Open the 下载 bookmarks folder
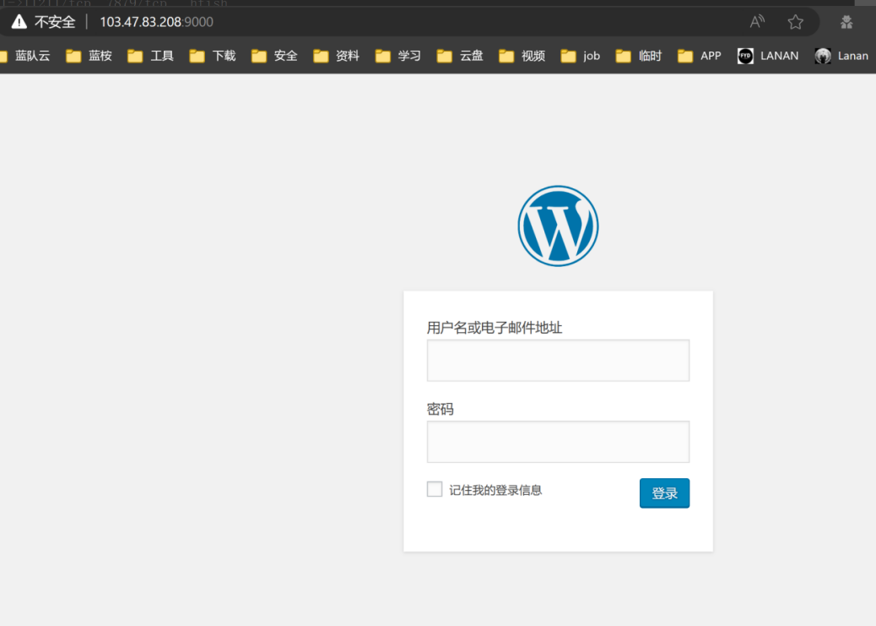Viewport: 876px width, 626px height. point(213,56)
